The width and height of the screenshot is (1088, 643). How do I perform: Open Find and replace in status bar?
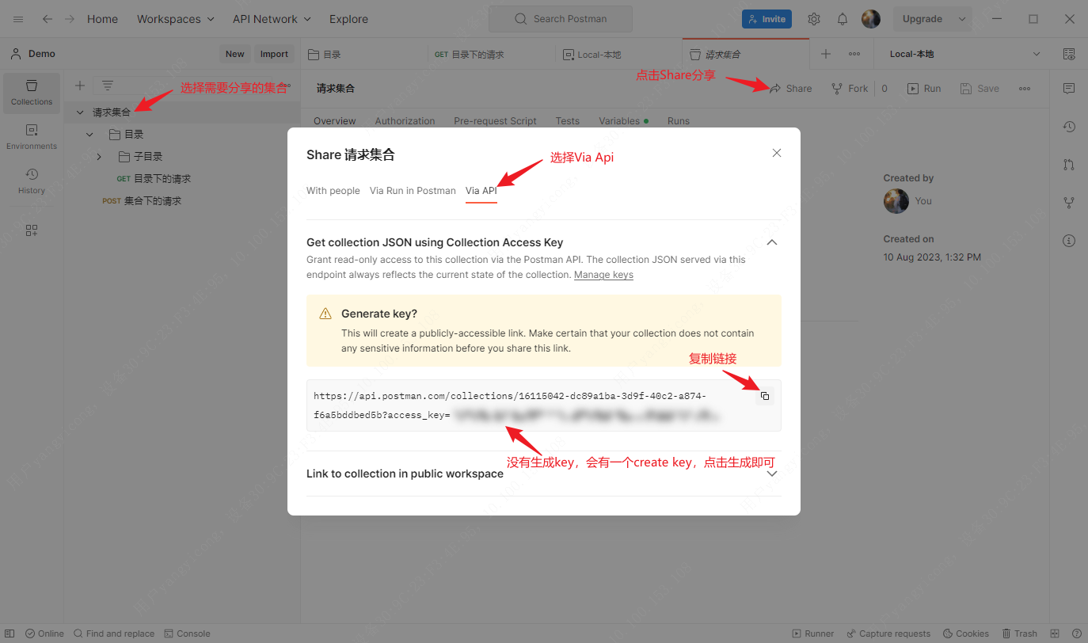tap(114, 633)
